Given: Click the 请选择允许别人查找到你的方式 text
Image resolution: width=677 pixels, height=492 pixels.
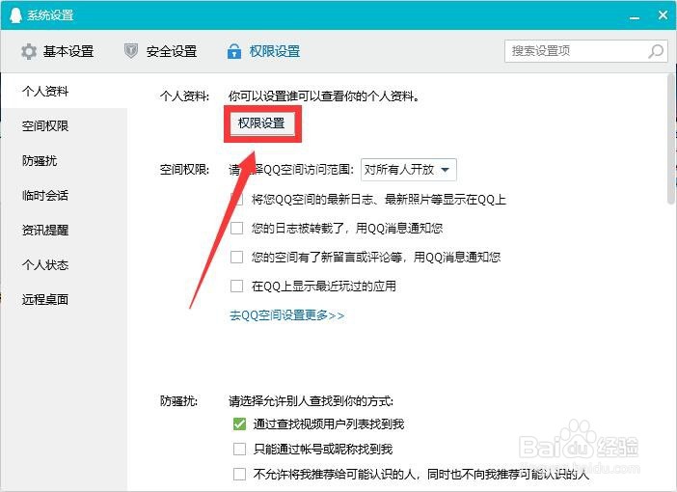Looking at the screenshot, I should tap(311, 401).
